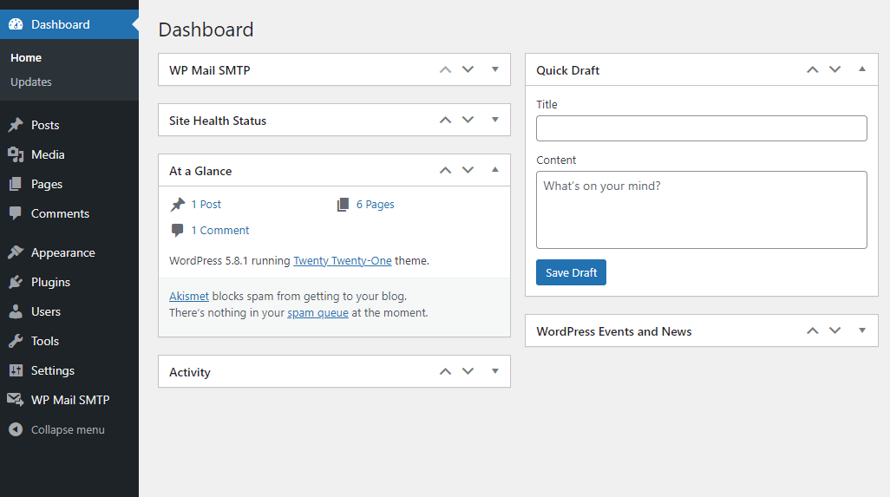Click the WP Mail SMTP envelope icon
The width and height of the screenshot is (890, 497).
[x=16, y=400]
